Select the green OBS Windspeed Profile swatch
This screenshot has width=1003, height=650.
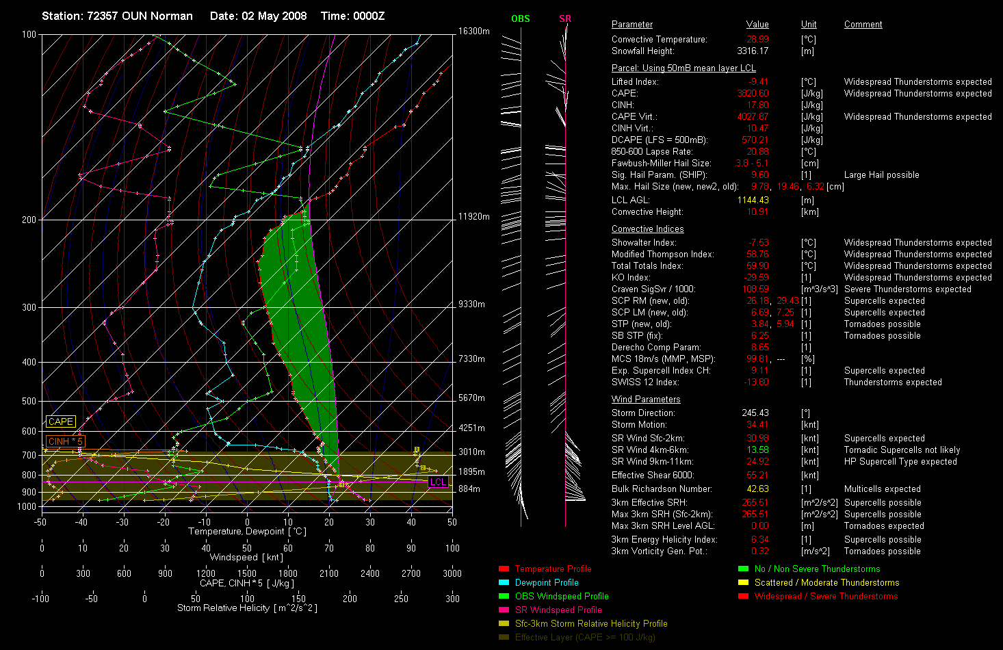[504, 596]
